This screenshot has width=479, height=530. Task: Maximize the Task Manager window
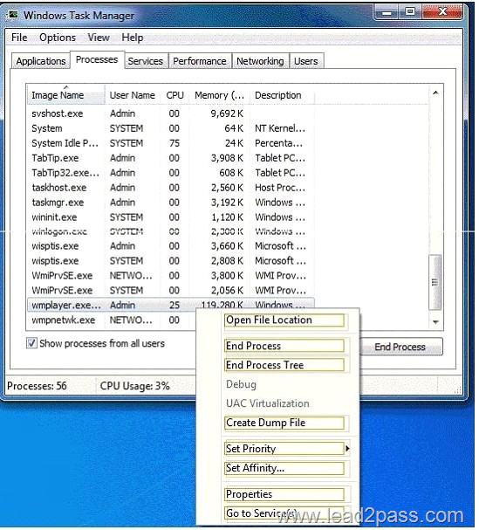(x=410, y=12)
